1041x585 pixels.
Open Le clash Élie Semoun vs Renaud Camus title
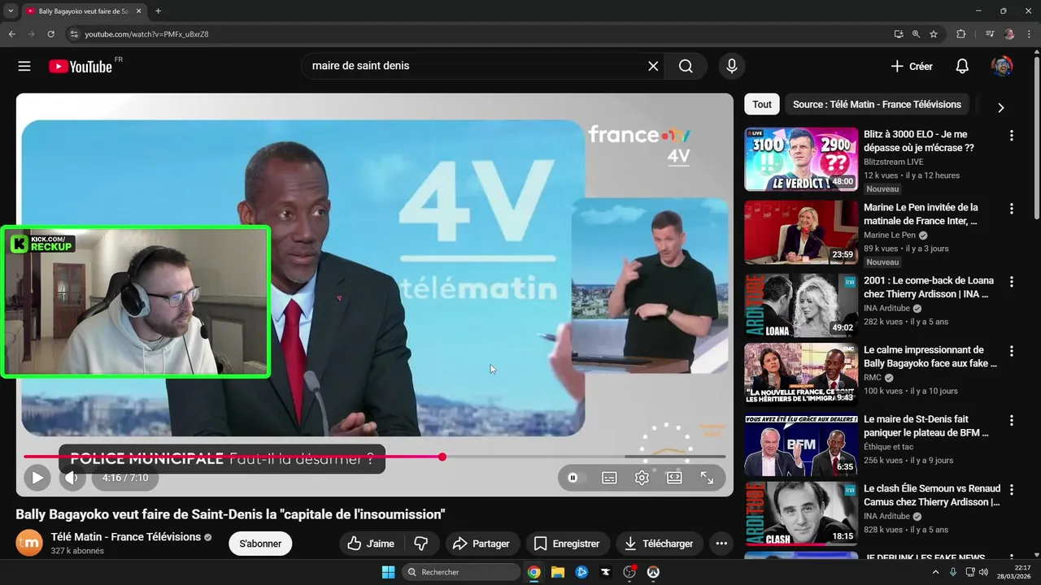[932, 496]
